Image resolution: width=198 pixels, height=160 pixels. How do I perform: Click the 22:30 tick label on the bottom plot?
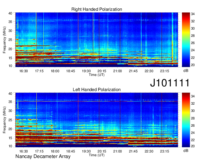click(x=149, y=151)
